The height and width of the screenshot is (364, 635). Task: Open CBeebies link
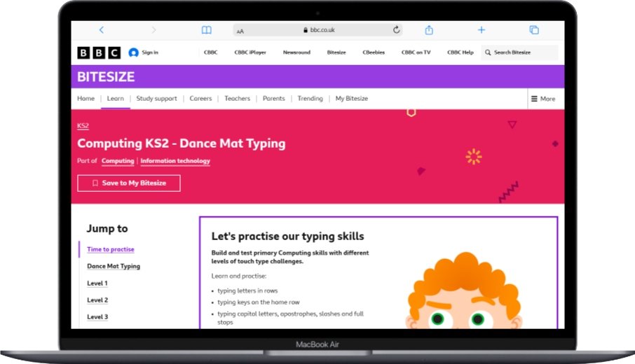coord(374,52)
